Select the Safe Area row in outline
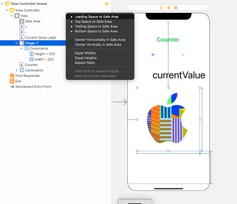 point(33,21)
